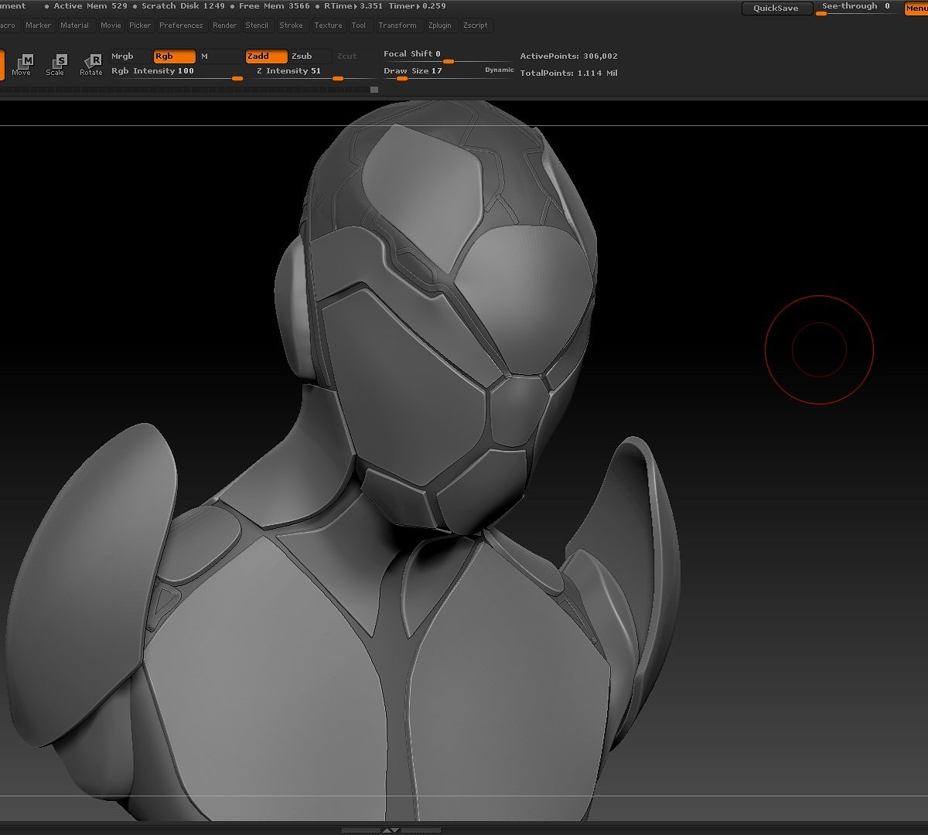Expand the bottom tray via divider arrows

[391, 830]
